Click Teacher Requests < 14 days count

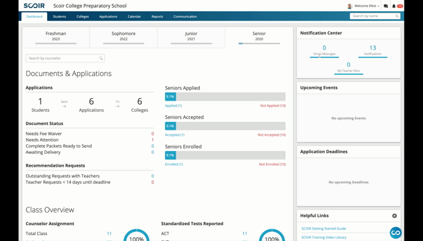pos(152,182)
